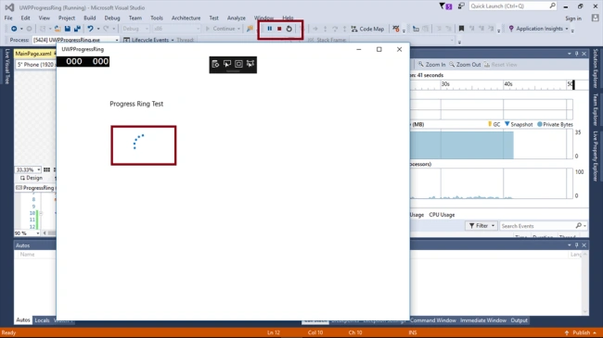Switch to the MainPage.xaml tab
Screen dimensions: 603x338
click(33, 54)
